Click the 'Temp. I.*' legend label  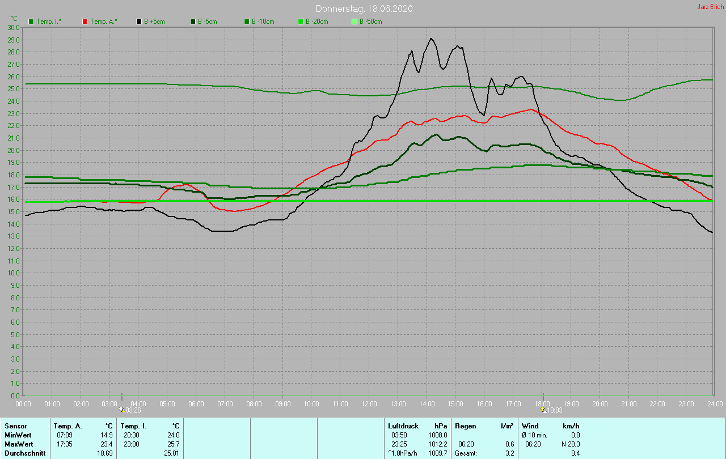(49, 22)
